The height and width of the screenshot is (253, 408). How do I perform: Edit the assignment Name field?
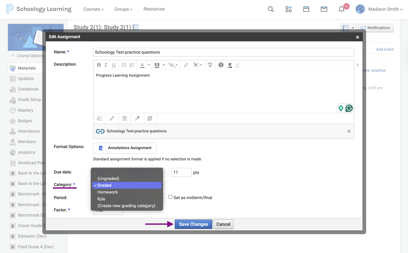[223, 52]
